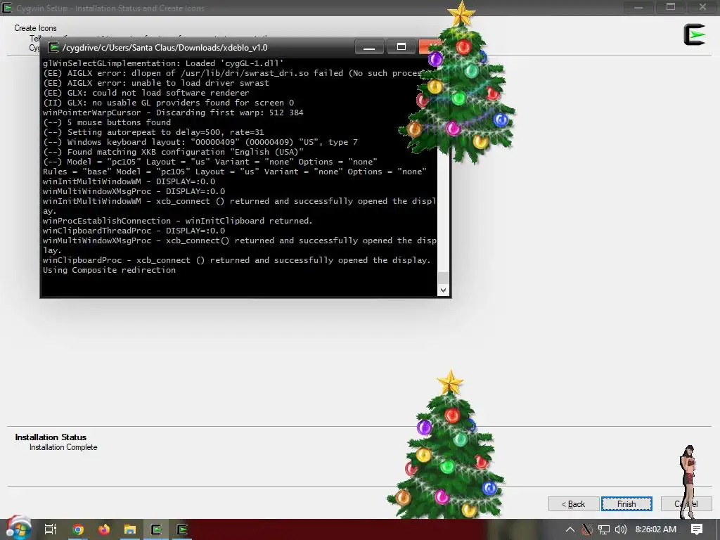Click the Finish button in Cygwin Setup
The height and width of the screenshot is (540, 720).
626,503
